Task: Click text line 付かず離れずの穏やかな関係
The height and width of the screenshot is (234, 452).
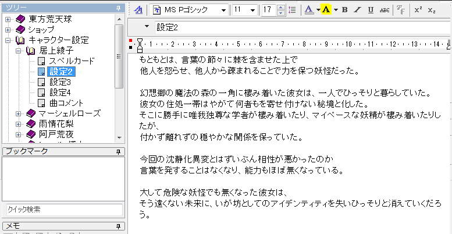Action: [x=222, y=138]
